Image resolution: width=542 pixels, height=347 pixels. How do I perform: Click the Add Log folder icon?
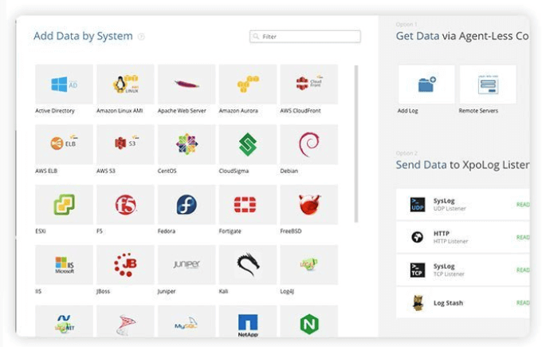pyautogui.click(x=426, y=84)
